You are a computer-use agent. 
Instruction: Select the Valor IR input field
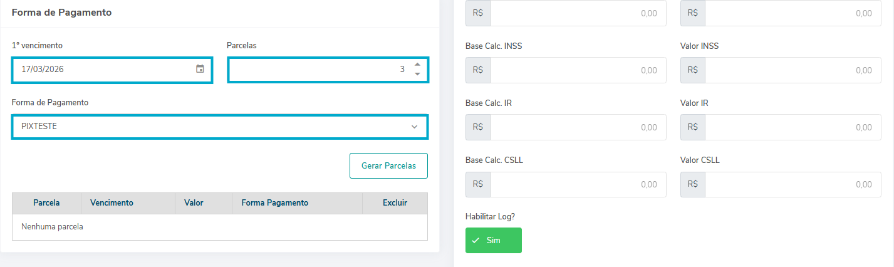(x=792, y=127)
